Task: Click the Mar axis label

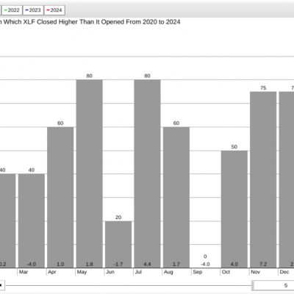Action: (24, 272)
